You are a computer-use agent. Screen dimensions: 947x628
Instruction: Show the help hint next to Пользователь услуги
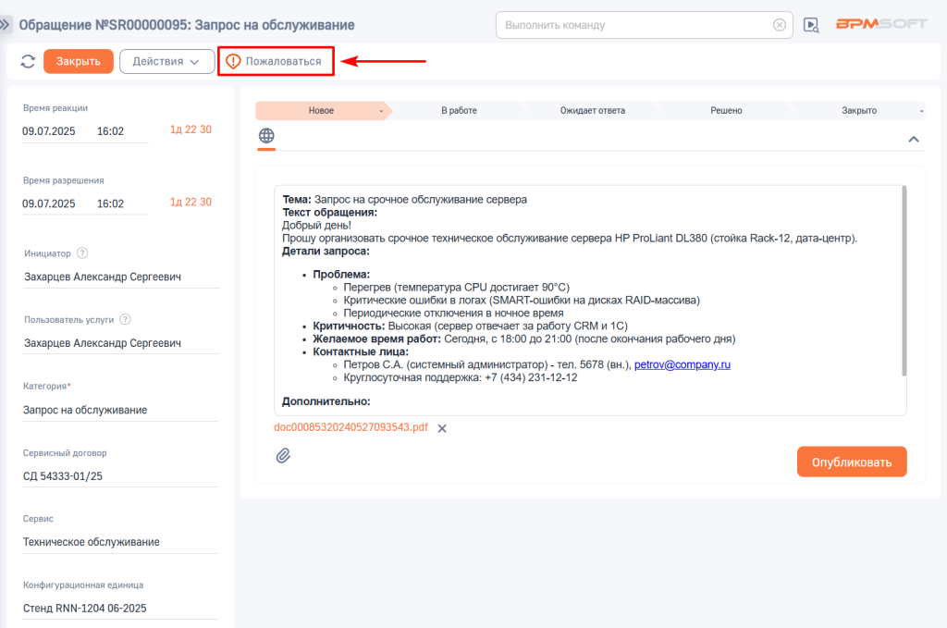pyautogui.click(x=126, y=319)
